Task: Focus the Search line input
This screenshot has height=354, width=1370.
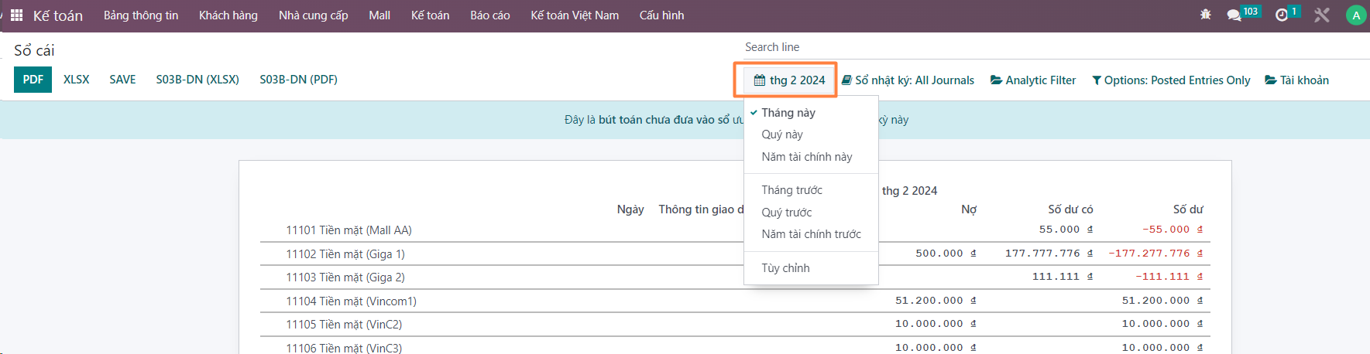Action: click(x=1053, y=47)
